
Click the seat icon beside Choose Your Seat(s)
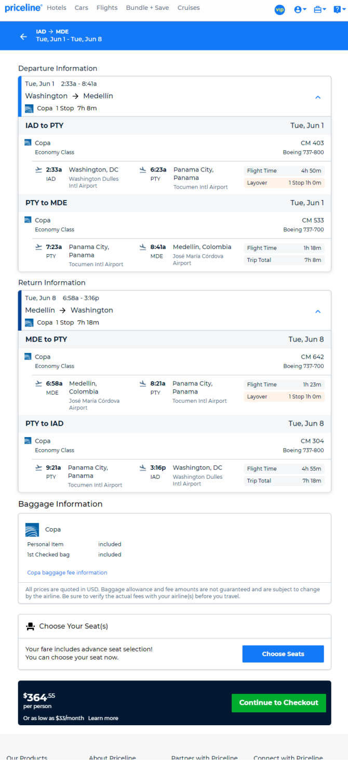tap(31, 626)
